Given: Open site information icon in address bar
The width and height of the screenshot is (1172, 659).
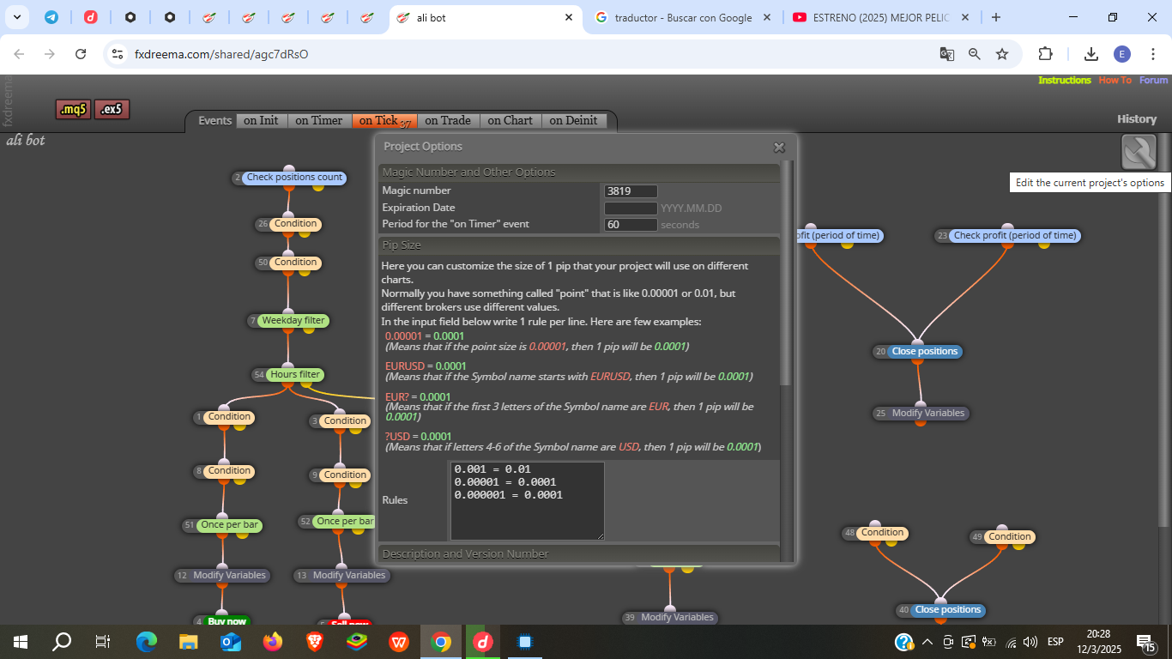Looking at the screenshot, I should point(118,54).
